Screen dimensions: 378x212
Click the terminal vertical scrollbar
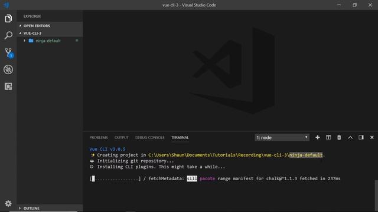pos(376,195)
